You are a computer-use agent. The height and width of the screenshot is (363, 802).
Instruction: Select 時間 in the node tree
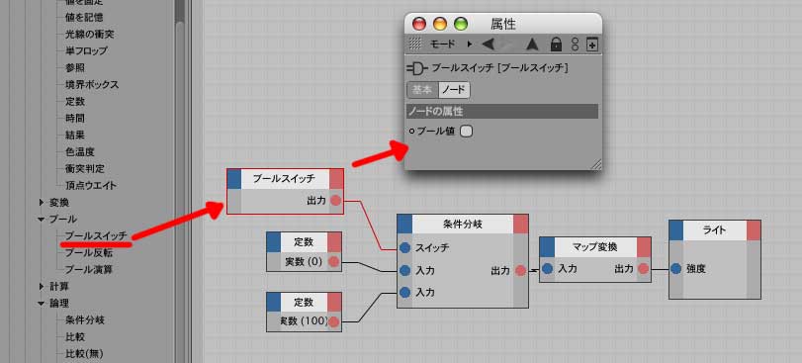[x=75, y=118]
